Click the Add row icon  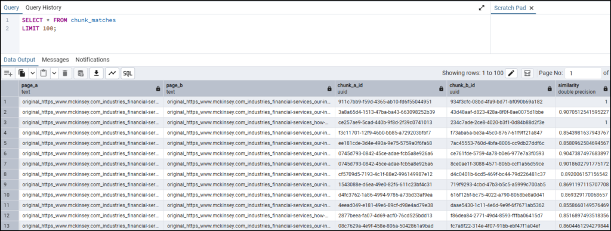(8, 73)
